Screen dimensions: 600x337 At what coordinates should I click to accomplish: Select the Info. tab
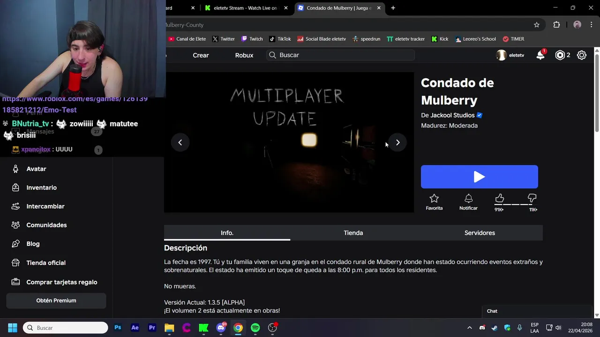point(227,233)
